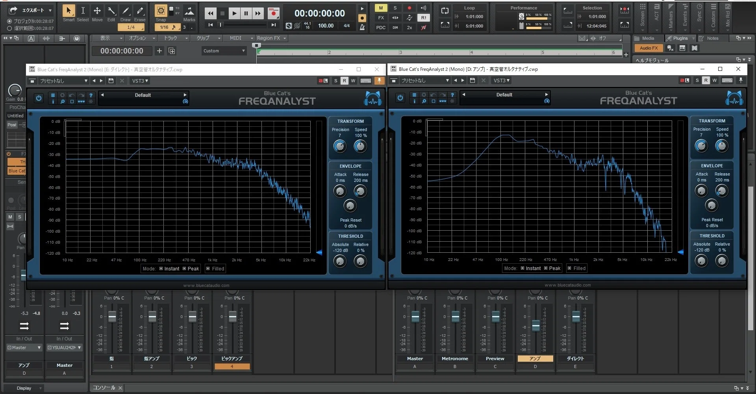Viewport: 756px width, 394px height.
Task: Select the Erase tool
Action: (x=140, y=13)
